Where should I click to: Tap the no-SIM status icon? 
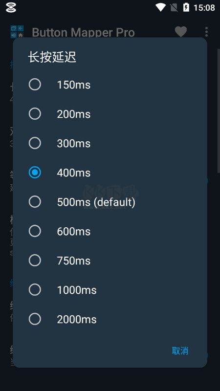[174, 7]
